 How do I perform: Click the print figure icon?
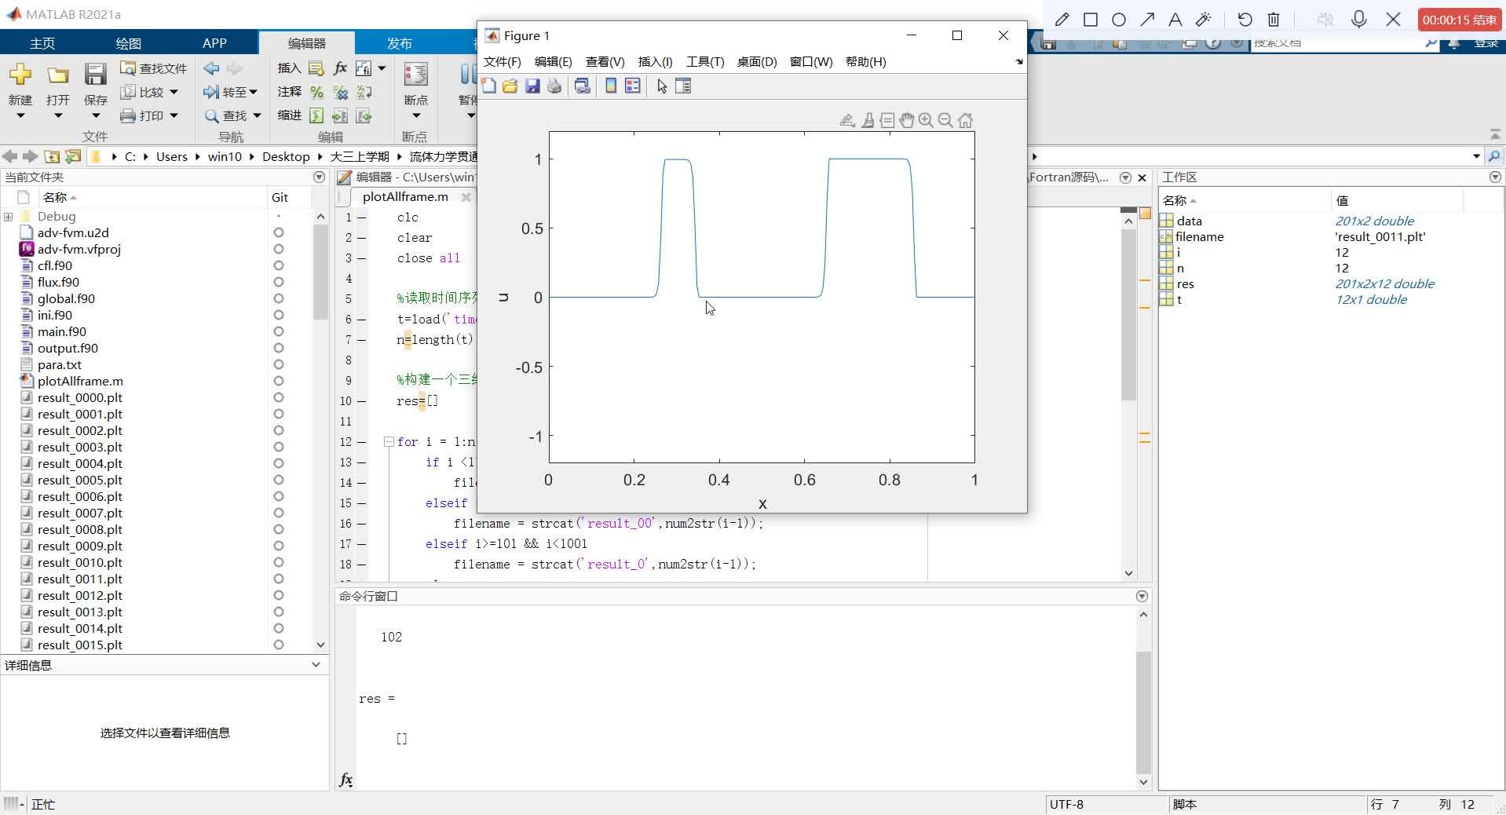point(554,86)
